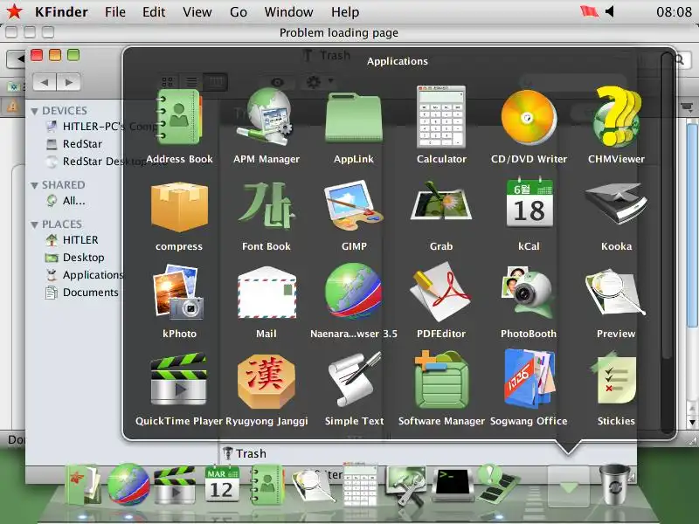This screenshot has height=524, width=699.
Task: Open the terminal icon in the dock
Action: tap(452, 485)
